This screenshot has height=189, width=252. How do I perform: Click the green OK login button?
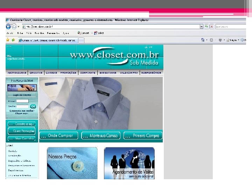33,106
